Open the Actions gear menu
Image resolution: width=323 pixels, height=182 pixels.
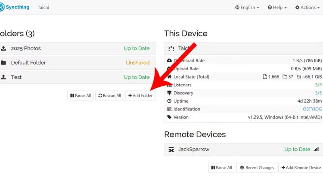coord(308,7)
